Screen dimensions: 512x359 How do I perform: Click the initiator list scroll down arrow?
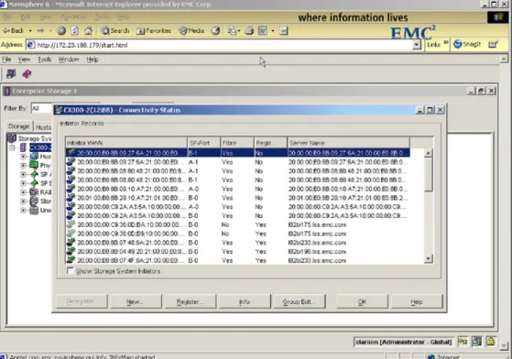pos(428,259)
